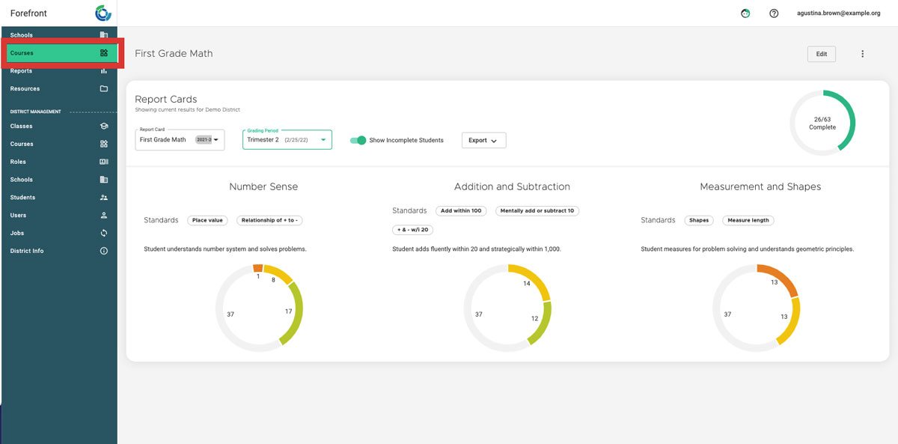Expand the Export dropdown button
Screen dimensions: 898x444
[x=483, y=140]
